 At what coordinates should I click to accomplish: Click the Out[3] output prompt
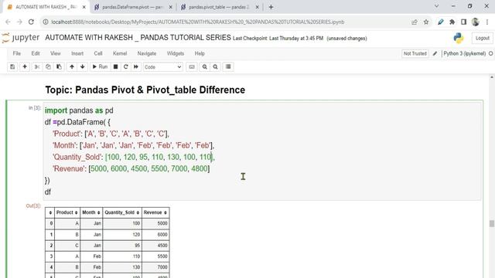[x=33, y=206]
